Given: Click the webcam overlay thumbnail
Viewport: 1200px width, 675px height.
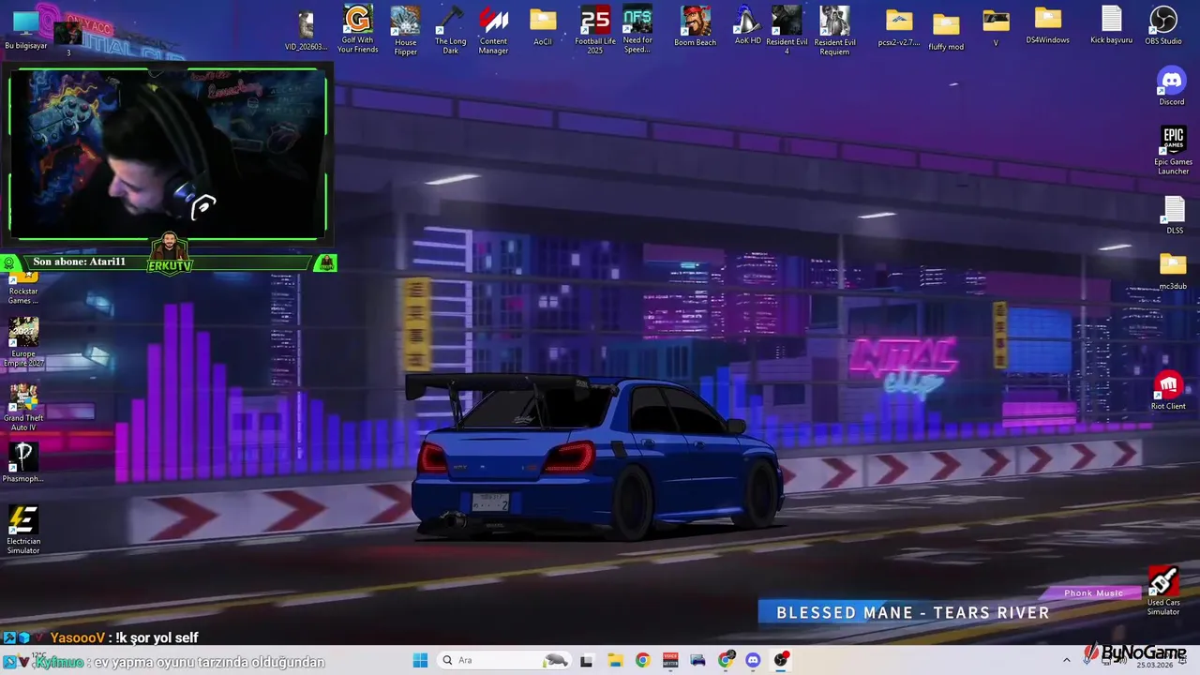Looking at the screenshot, I should [x=169, y=153].
